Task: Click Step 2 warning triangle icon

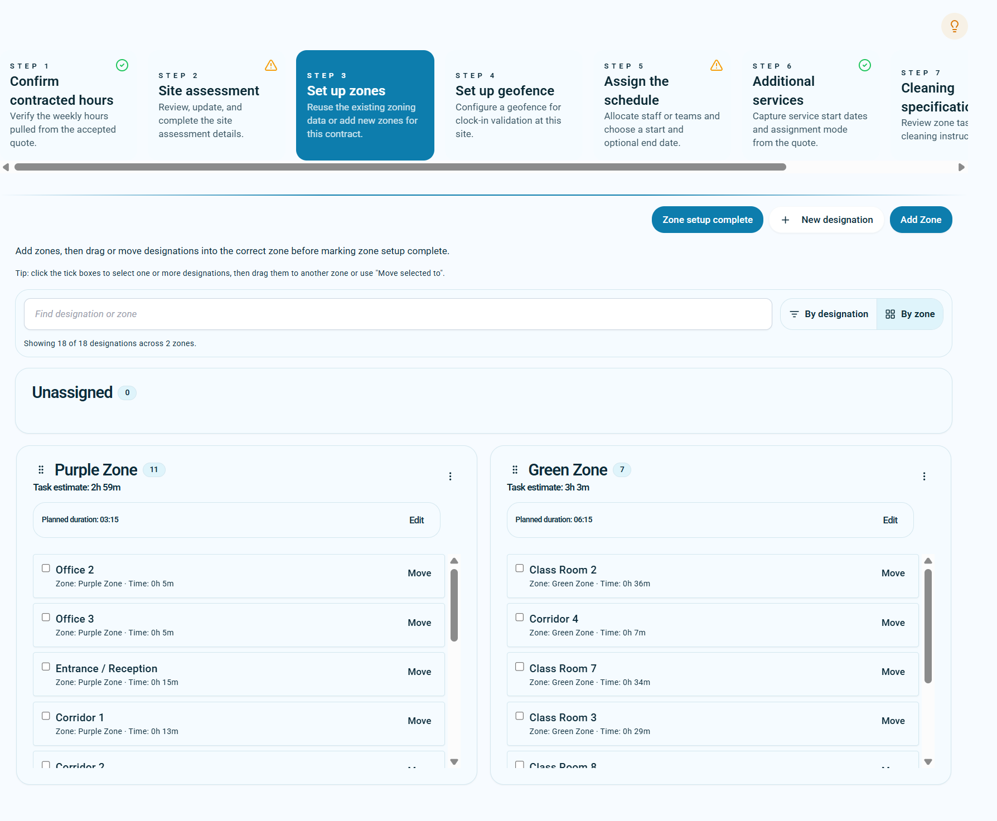Action: point(271,66)
